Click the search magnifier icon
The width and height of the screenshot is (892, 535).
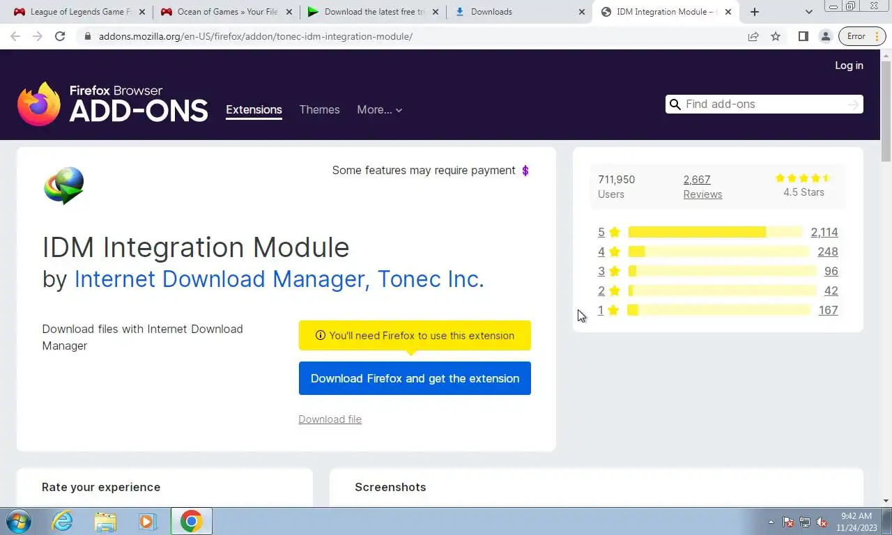pyautogui.click(x=675, y=104)
